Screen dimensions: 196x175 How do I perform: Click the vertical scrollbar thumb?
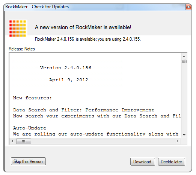[184, 61]
